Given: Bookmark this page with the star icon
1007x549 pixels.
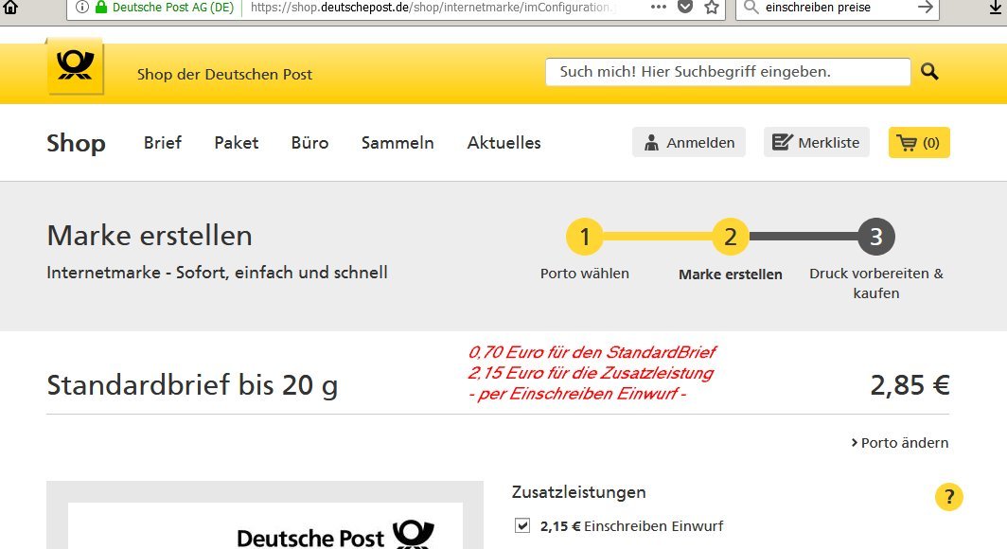Looking at the screenshot, I should [x=712, y=8].
